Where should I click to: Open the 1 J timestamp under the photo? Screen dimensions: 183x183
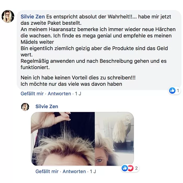(x=93, y=171)
